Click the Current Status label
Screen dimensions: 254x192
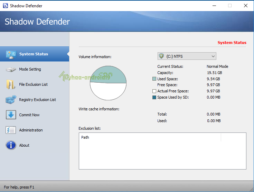pos(170,66)
